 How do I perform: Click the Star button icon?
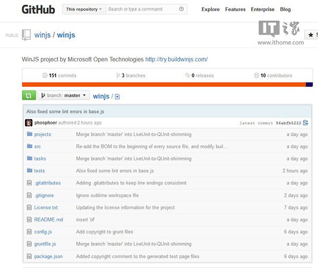coord(311,34)
